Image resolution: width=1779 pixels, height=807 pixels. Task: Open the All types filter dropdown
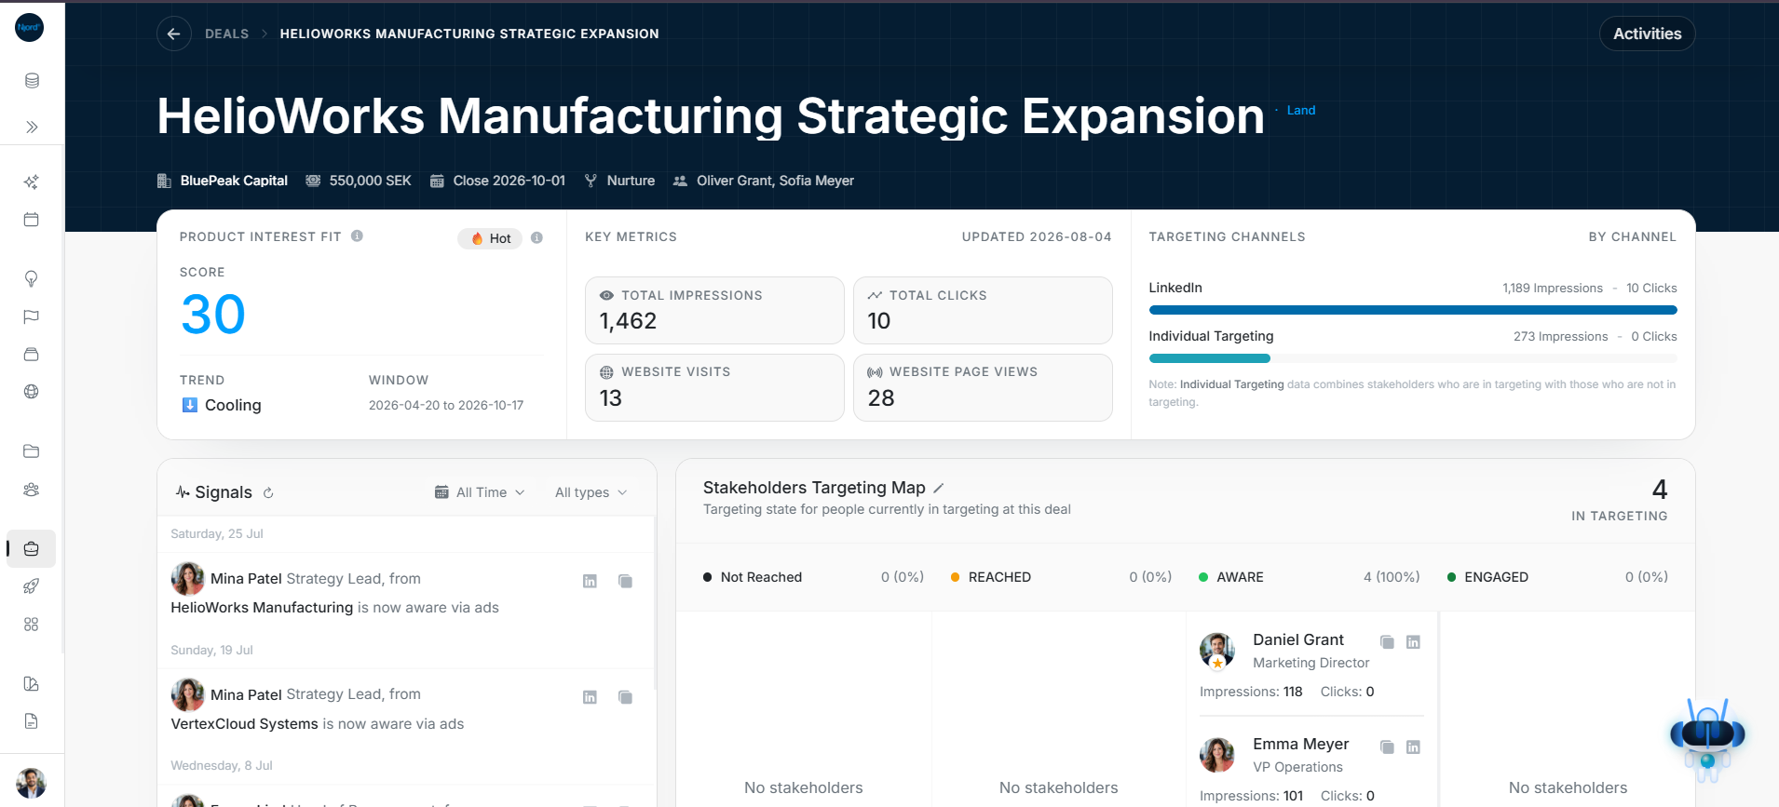[591, 492]
